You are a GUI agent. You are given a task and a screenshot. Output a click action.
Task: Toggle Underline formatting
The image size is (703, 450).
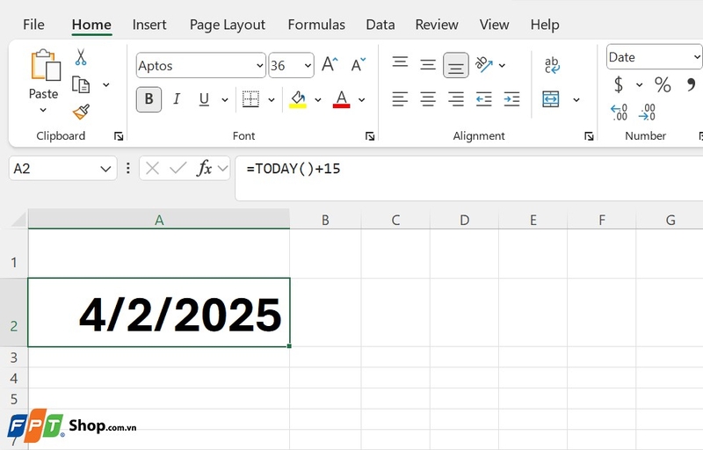coord(204,99)
